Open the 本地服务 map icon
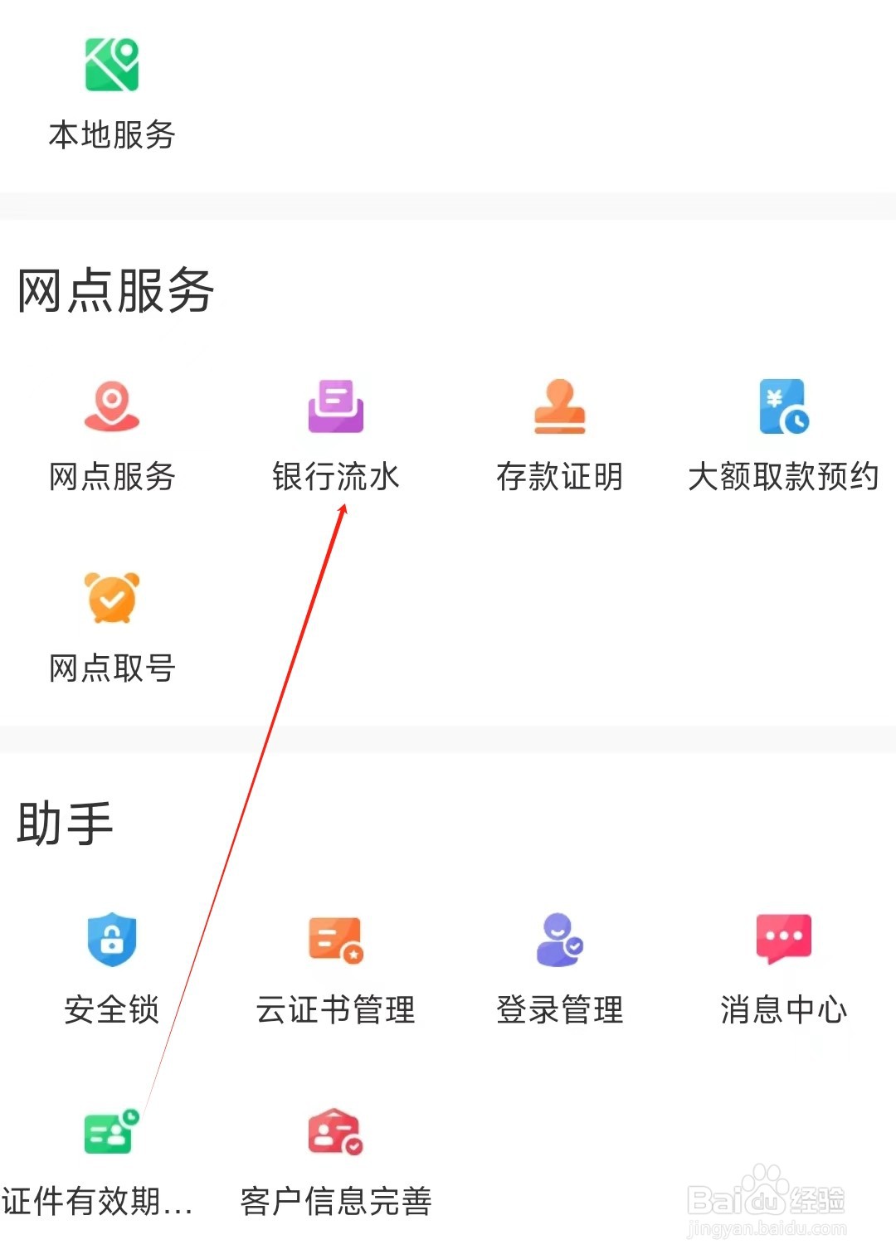Screen dimensions: 896x1259 tap(112, 64)
